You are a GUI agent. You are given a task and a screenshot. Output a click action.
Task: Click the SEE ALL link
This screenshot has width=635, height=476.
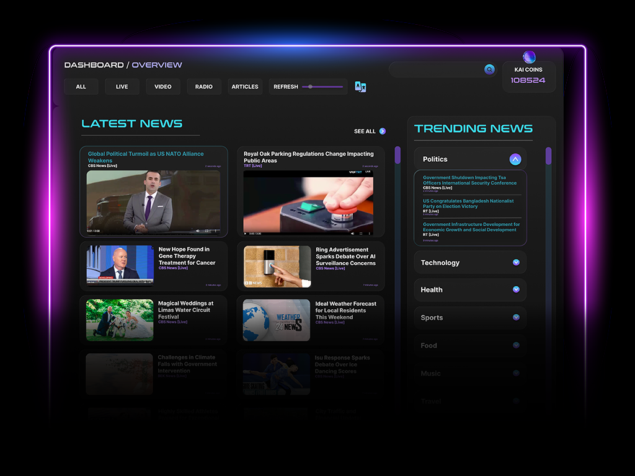point(365,131)
